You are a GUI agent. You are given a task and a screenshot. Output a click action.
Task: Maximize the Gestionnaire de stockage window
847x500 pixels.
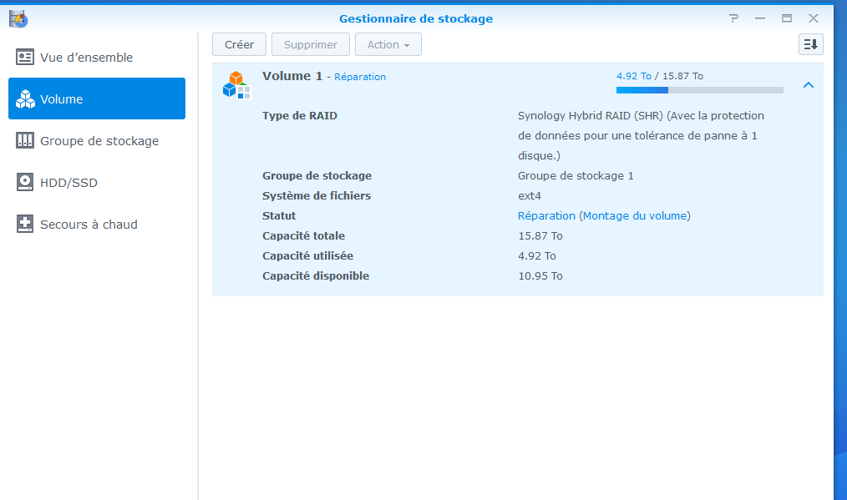786,18
